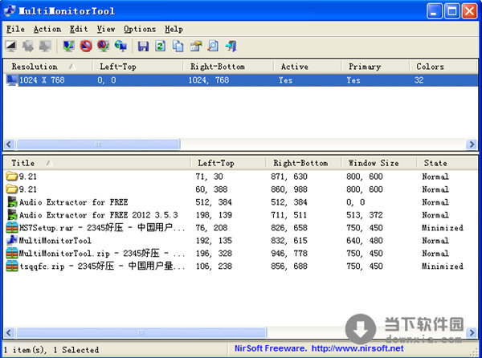Click the icon of MultiMonitorTool window row

coord(12,241)
